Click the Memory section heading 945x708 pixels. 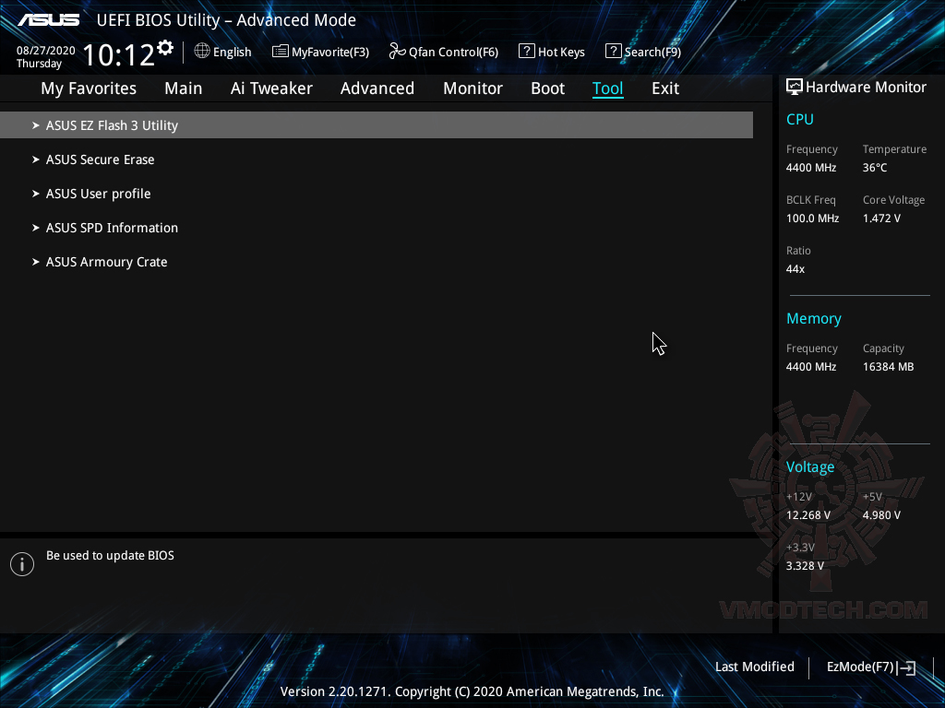(814, 318)
